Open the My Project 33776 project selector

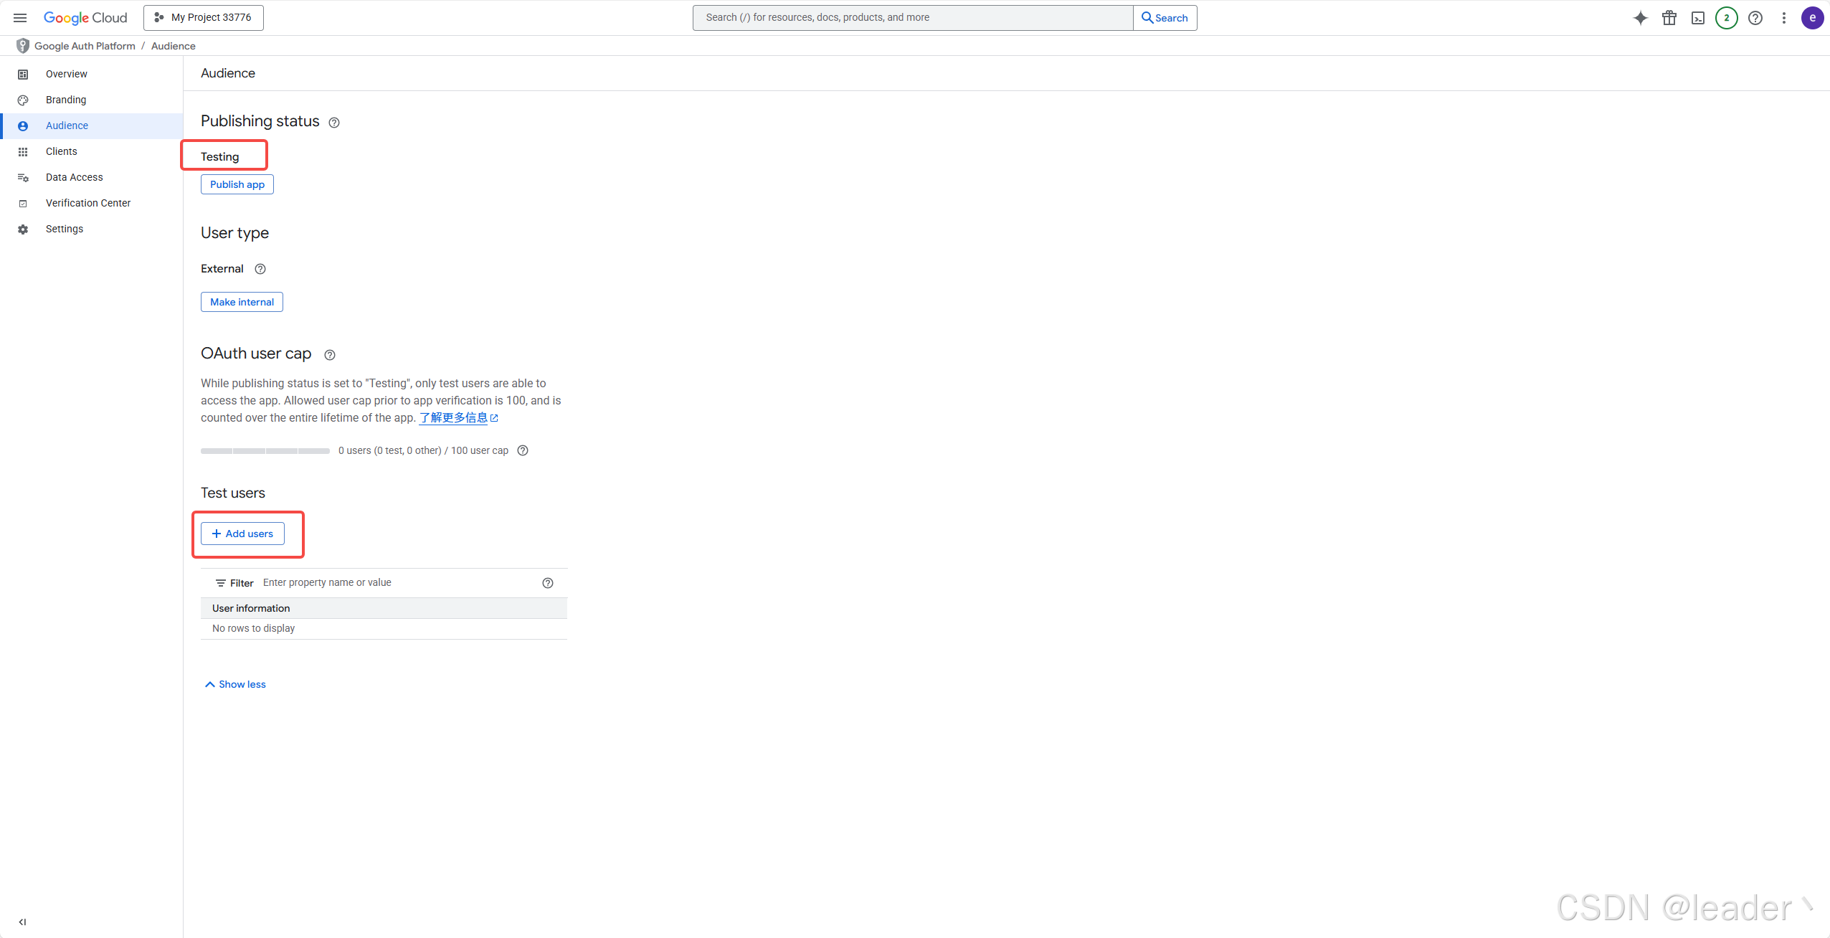point(204,18)
